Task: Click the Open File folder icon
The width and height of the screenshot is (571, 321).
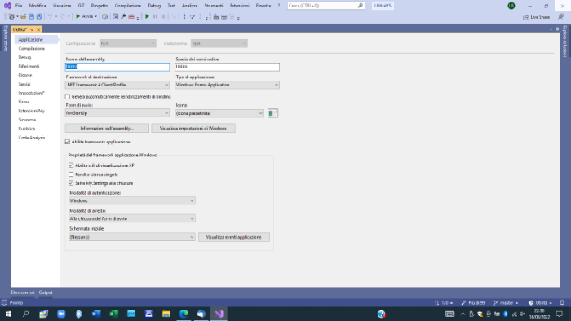Action: coord(24,16)
